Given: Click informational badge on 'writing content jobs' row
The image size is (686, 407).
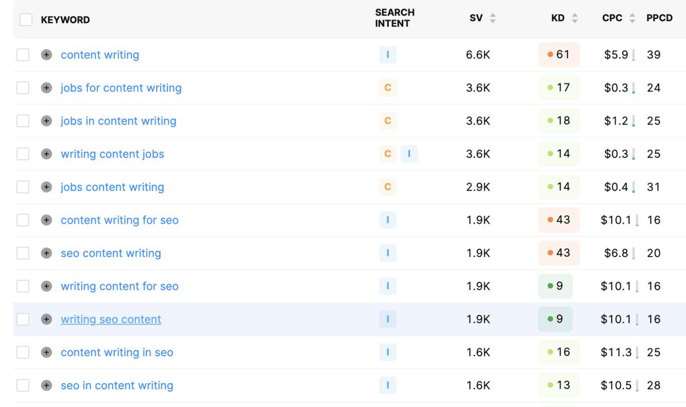Looking at the screenshot, I should (409, 154).
